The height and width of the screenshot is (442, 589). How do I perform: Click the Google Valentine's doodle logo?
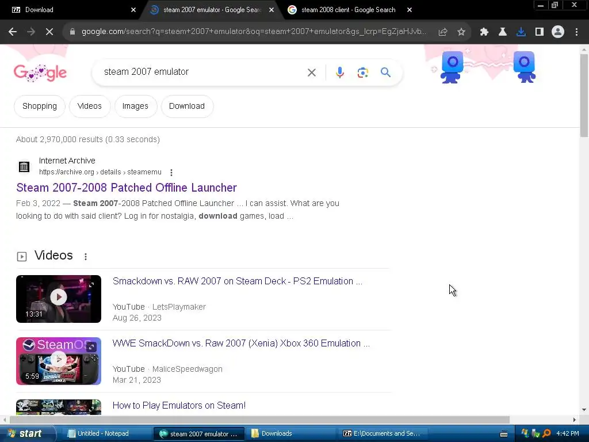tap(40, 73)
